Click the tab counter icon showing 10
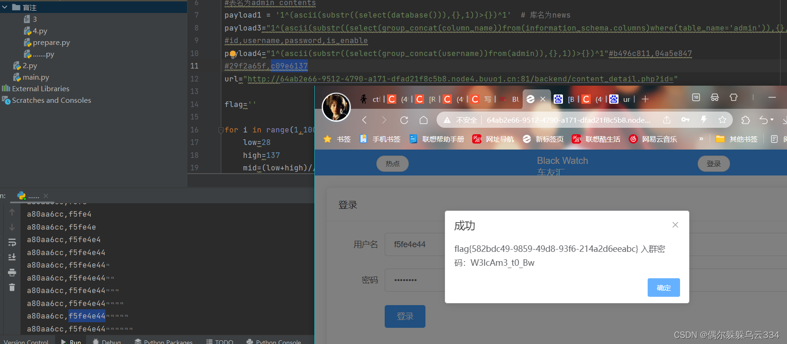Image resolution: width=787 pixels, height=344 pixels. [x=696, y=97]
